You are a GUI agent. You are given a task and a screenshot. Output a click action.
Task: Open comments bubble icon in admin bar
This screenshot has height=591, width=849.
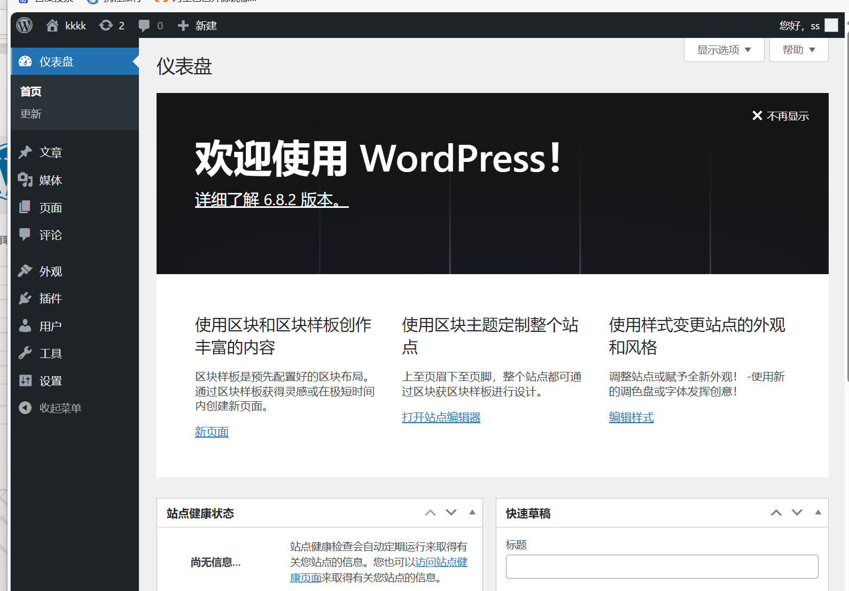coord(144,26)
